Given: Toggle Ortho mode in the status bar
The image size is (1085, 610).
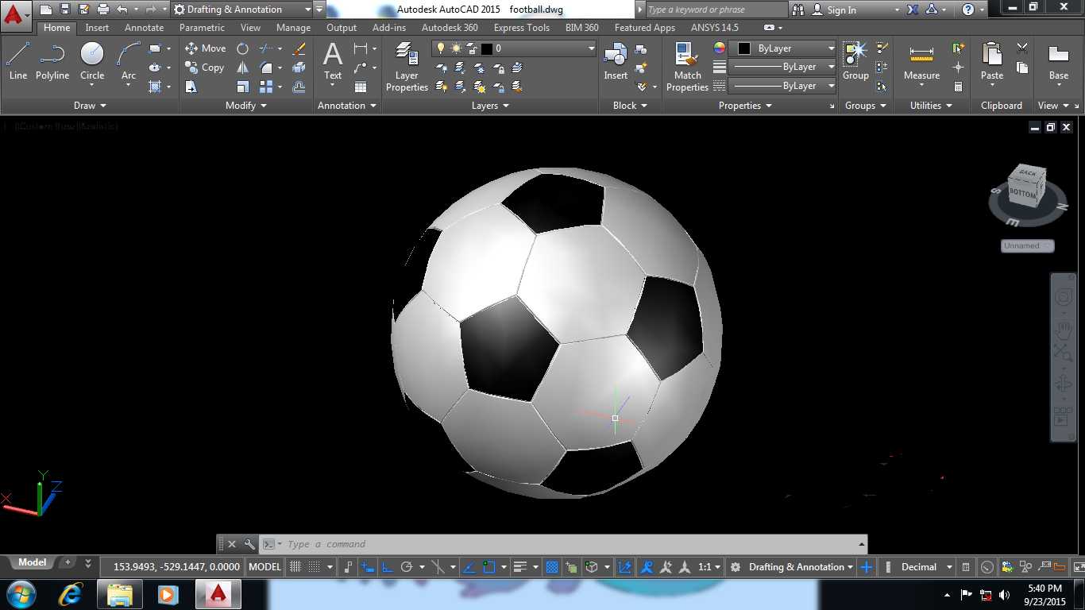Looking at the screenshot, I should [387, 567].
